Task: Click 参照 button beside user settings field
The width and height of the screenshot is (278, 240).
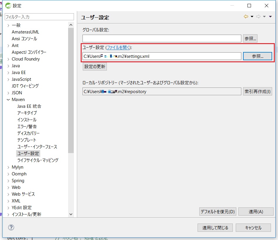Action: [x=257, y=56]
